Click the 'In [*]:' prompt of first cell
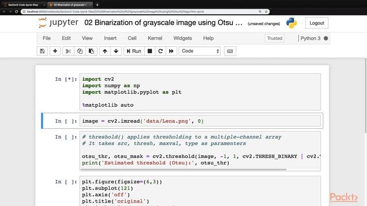 pos(66,79)
